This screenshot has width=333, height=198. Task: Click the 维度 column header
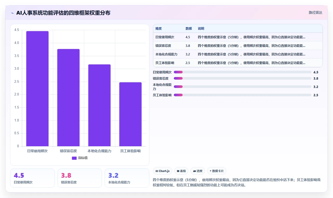coord(159,28)
